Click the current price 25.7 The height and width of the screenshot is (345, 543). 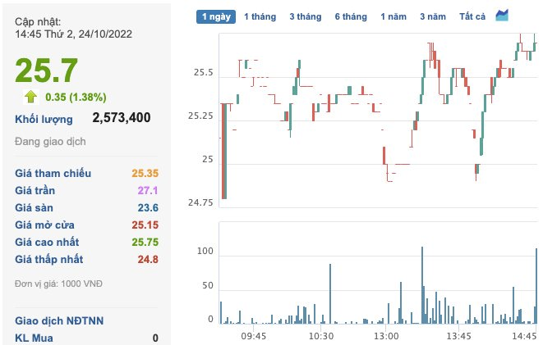pyautogui.click(x=47, y=72)
